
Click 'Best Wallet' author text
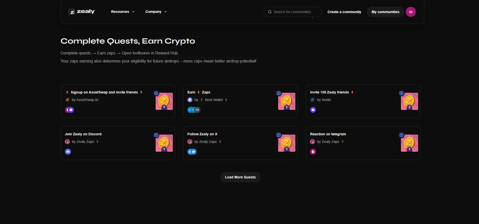214,100
